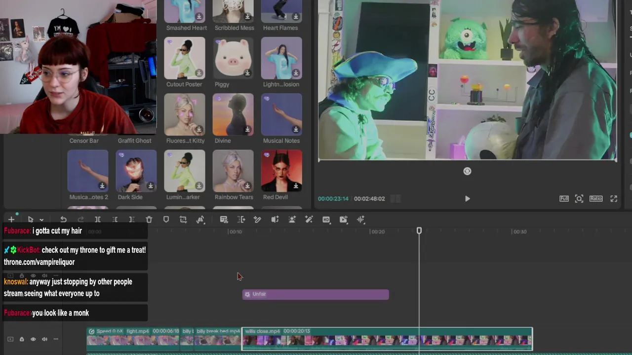Viewport: 632px width, 355px height.
Task: Delete left of the playhead
Action: tap(115, 219)
